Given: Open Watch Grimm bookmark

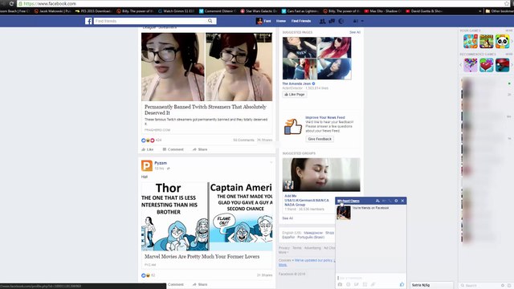Looking at the screenshot, I should point(176,11).
